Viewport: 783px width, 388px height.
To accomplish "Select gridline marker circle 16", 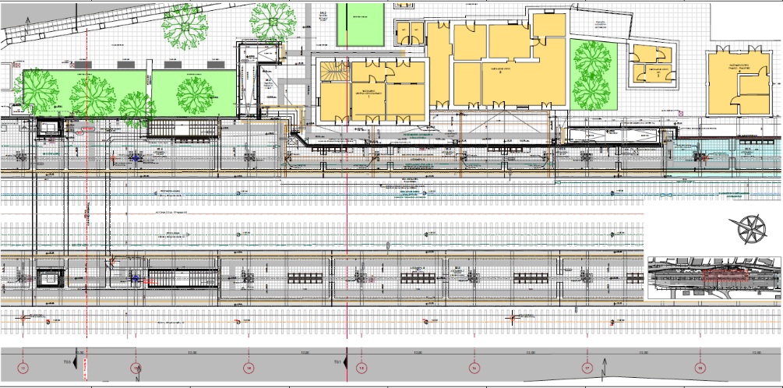I will click(474, 368).
